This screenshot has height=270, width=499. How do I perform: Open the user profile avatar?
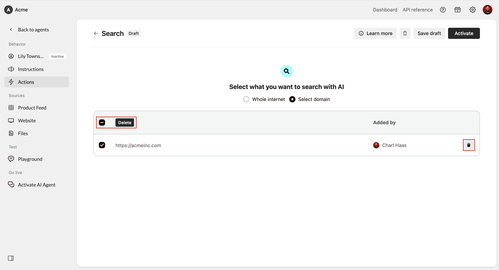[x=488, y=10]
